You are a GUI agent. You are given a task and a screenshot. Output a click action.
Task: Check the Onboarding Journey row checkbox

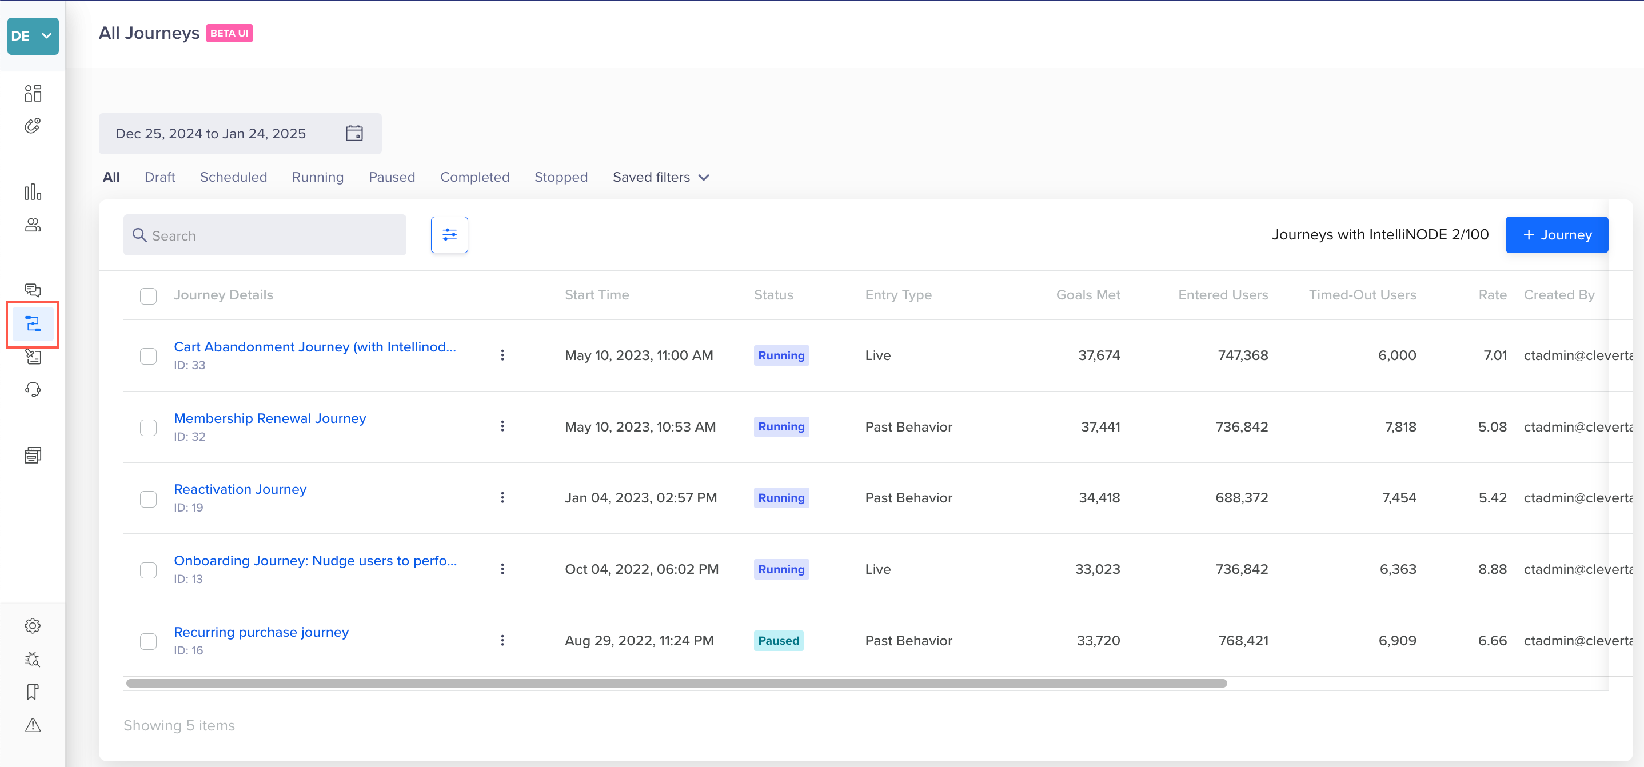click(148, 570)
